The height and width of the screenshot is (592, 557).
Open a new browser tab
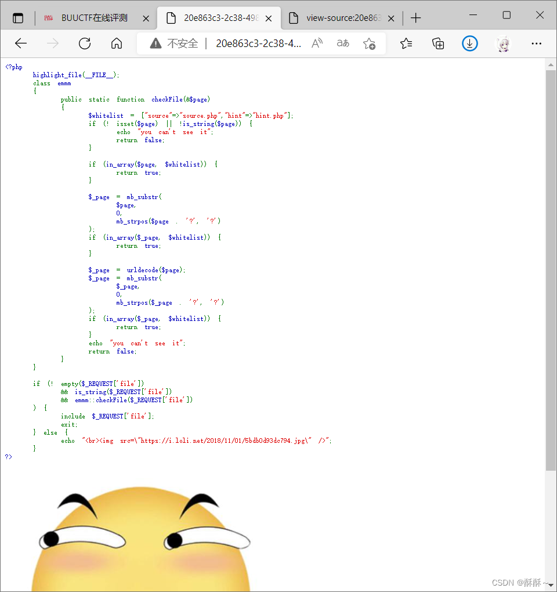[x=415, y=18]
